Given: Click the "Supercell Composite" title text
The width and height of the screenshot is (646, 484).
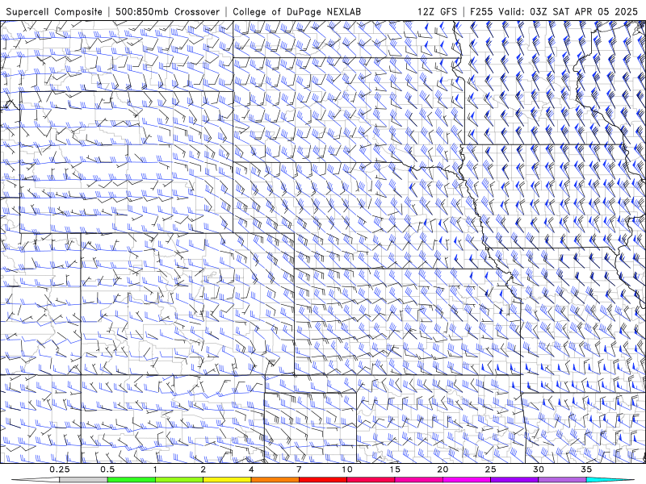Looking at the screenshot, I should [x=54, y=12].
